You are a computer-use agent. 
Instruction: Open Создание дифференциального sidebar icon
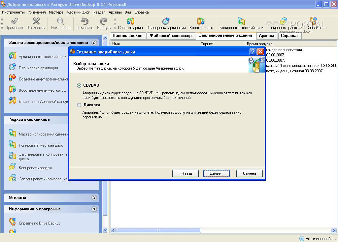point(13,78)
